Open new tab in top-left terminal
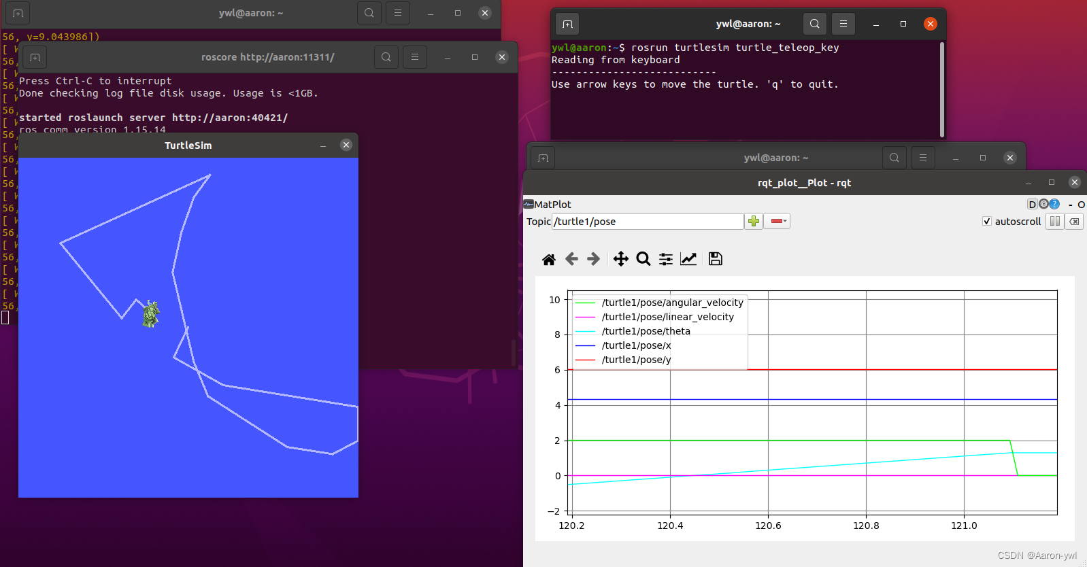This screenshot has width=1087, height=567. click(18, 13)
